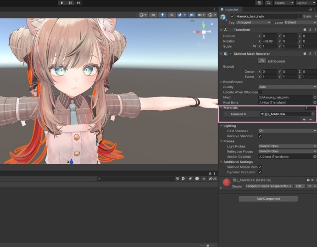The image size is (317, 247).
Task: Collapse the Skinned Mesh Renderer component
Action: [221, 54]
